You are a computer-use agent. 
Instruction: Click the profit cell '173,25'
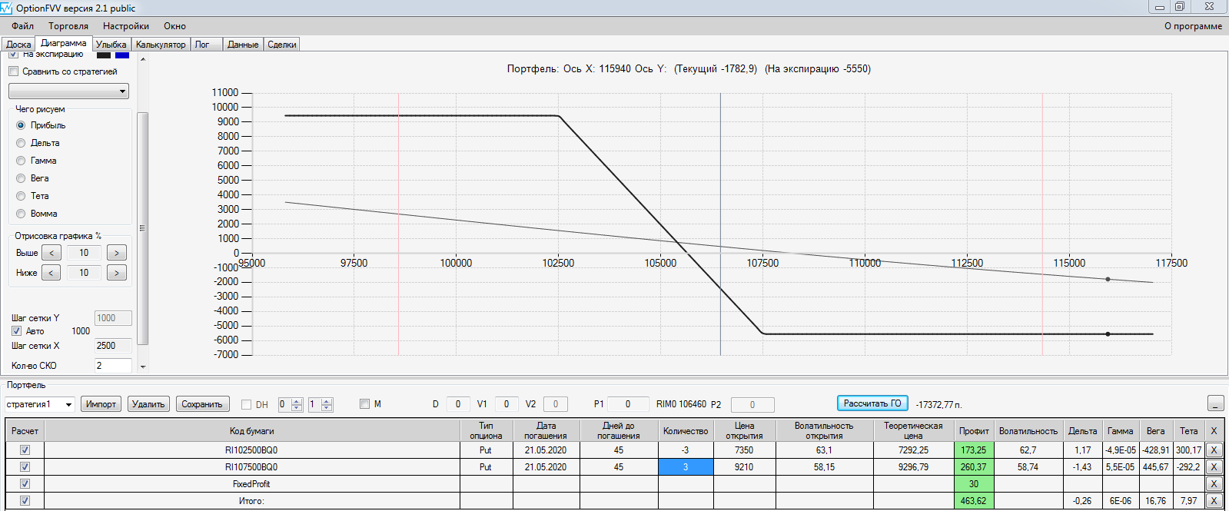(973, 450)
